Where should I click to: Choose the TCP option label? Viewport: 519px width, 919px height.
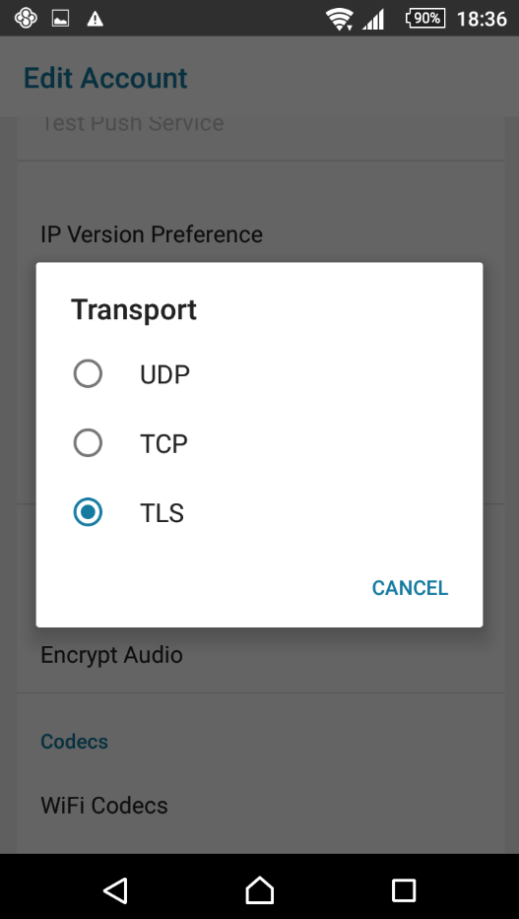(164, 443)
